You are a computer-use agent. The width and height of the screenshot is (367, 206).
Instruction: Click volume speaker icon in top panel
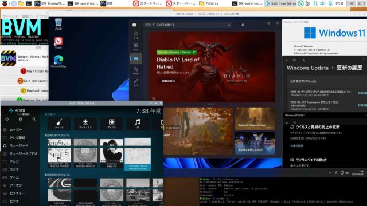pos(323,3)
